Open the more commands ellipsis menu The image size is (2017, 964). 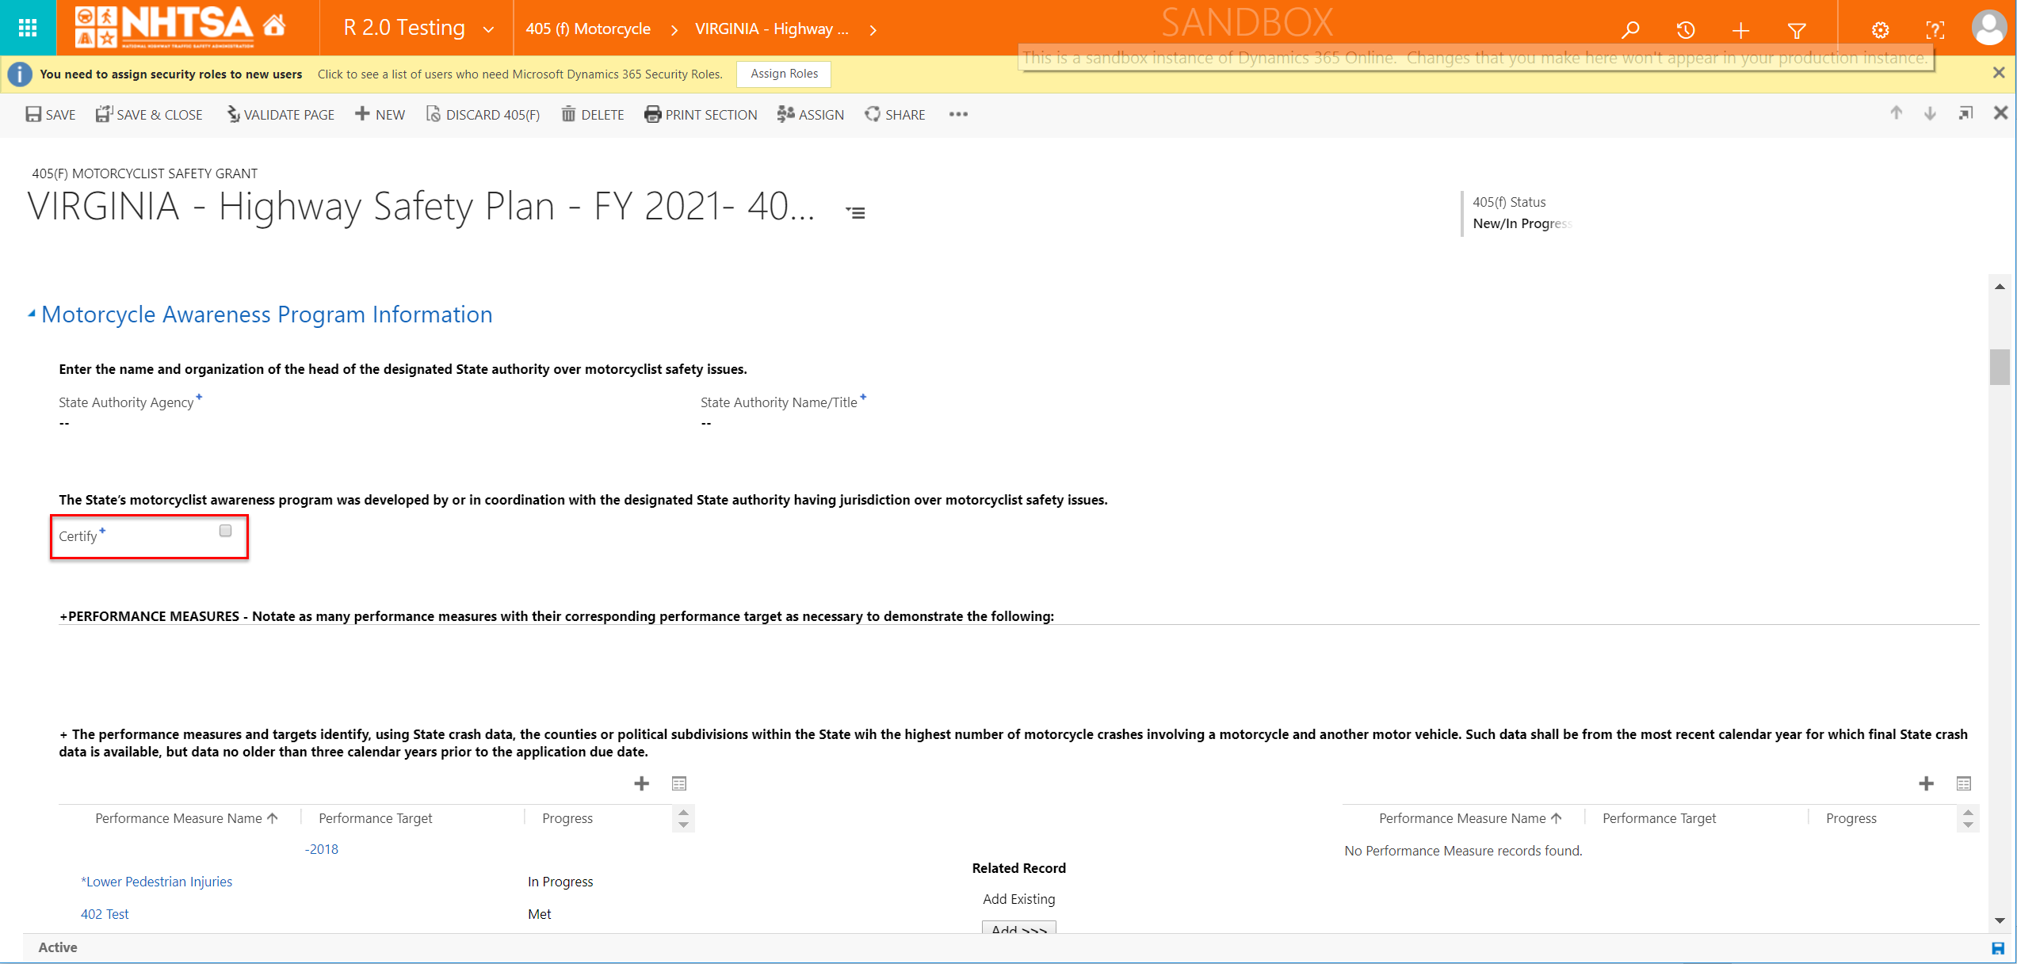click(x=958, y=114)
